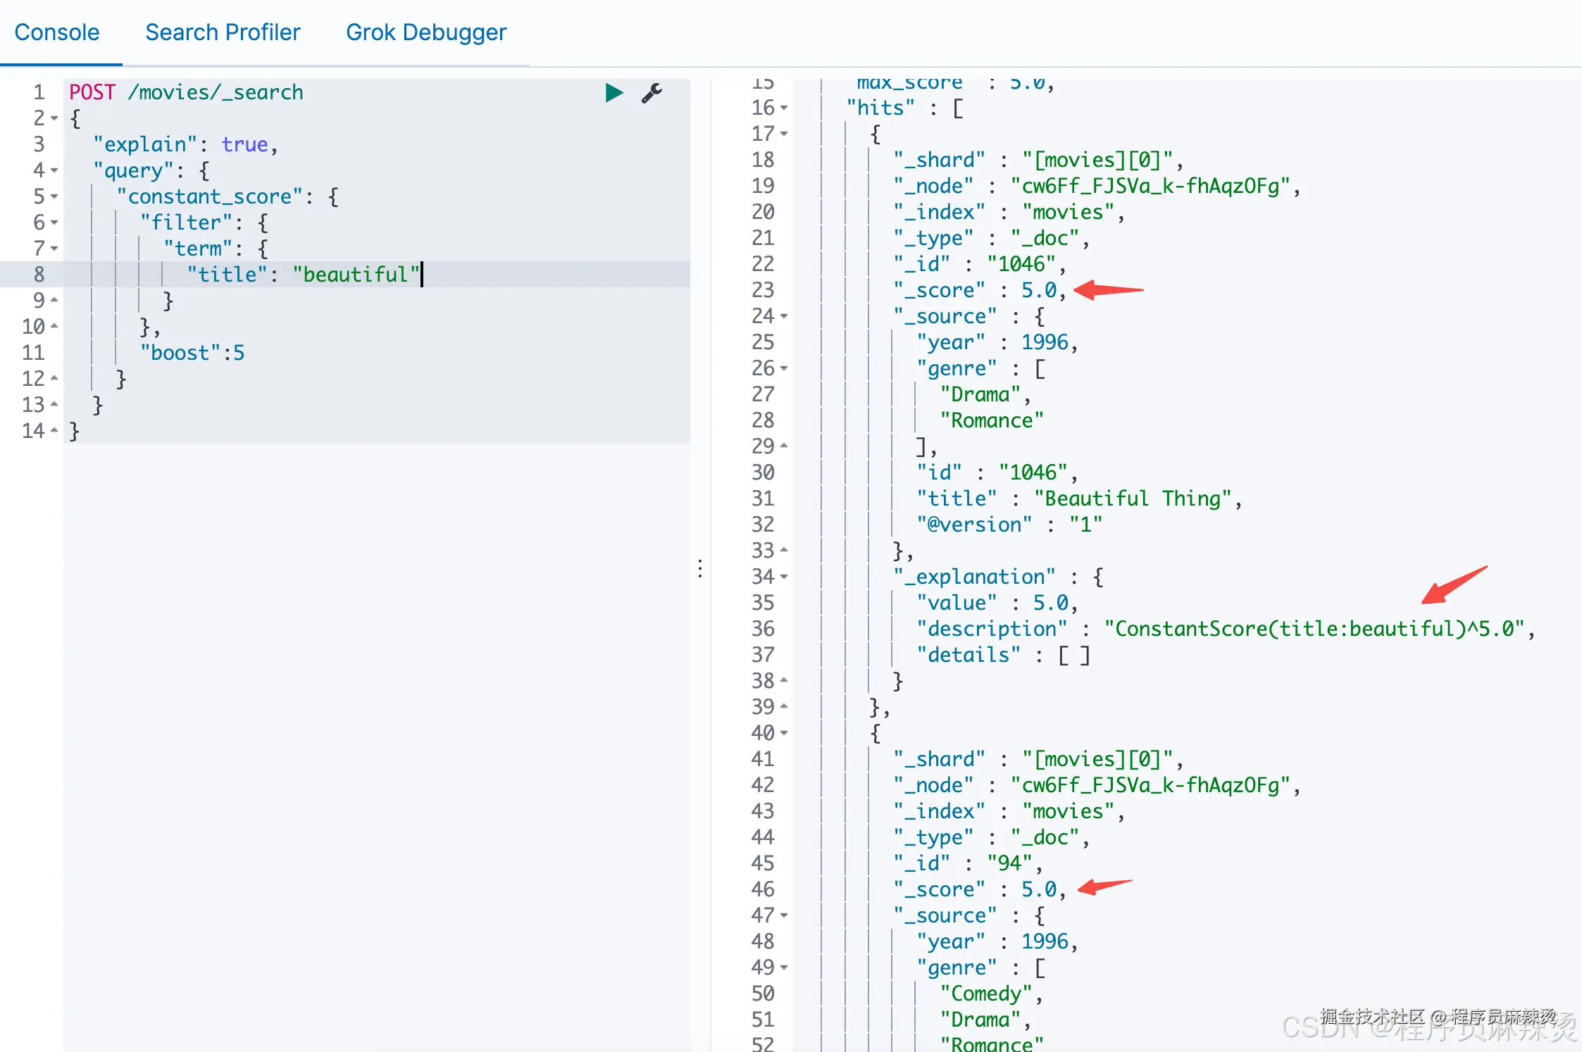Open the wrench settings menu
The image size is (1582, 1052).
652,93
